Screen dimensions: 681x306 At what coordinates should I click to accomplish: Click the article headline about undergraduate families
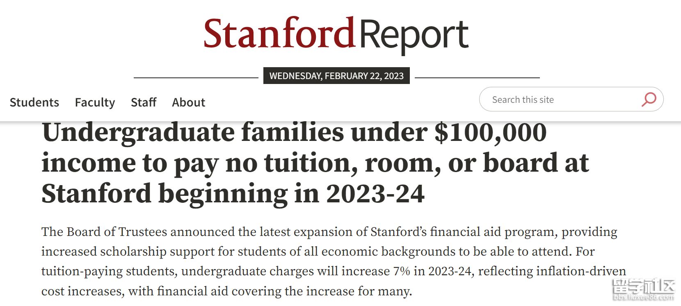click(315, 163)
